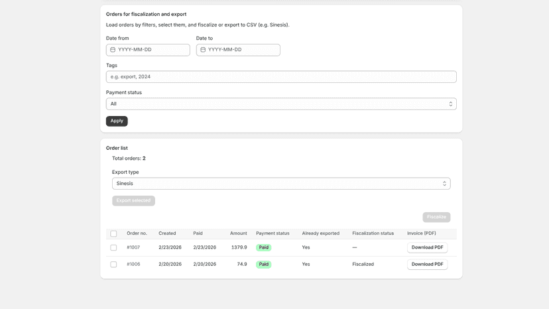Viewport: 549px width, 309px height.
Task: Download PDF invoice for order #1007
Action: click(427, 247)
